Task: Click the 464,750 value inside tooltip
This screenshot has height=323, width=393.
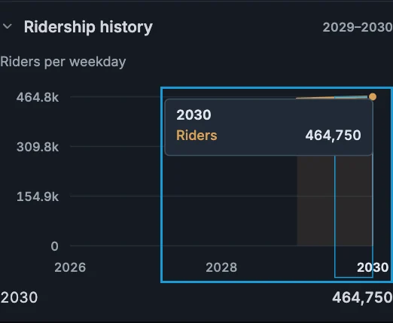Action: pos(334,136)
